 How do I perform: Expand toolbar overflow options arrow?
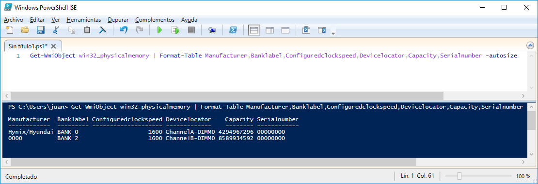(333, 33)
